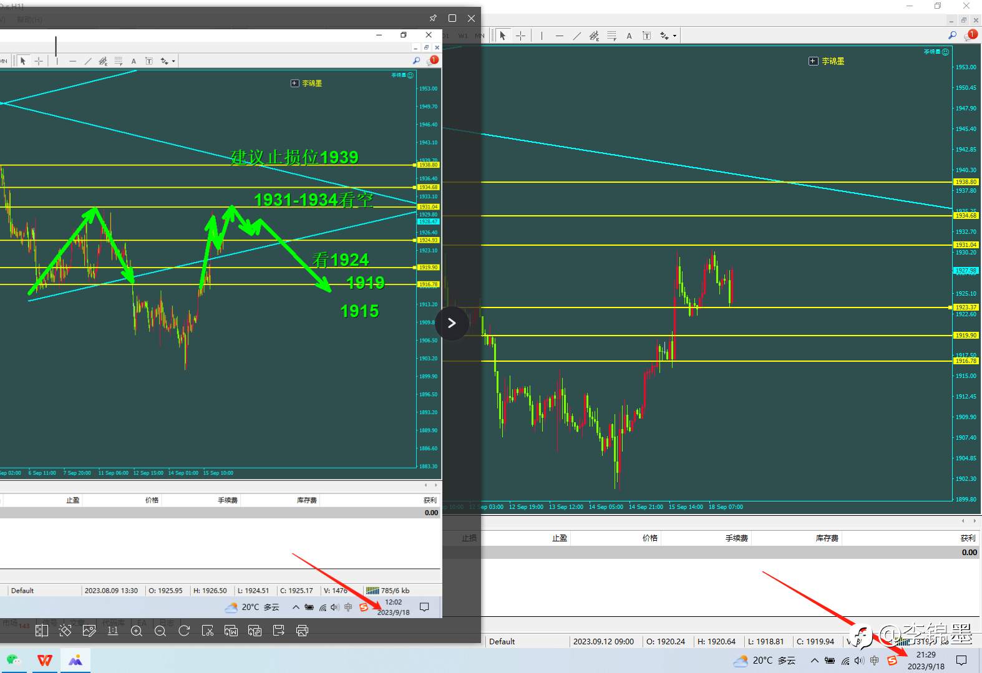The width and height of the screenshot is (982, 673).
Task: Click the 止盈 column header in the background terminal
Action: (x=560, y=538)
